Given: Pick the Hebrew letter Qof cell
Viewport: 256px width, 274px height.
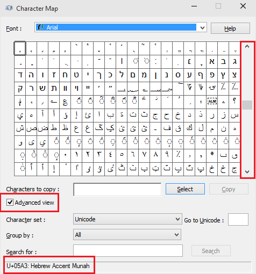Looking at the screenshot, I should (20, 89).
